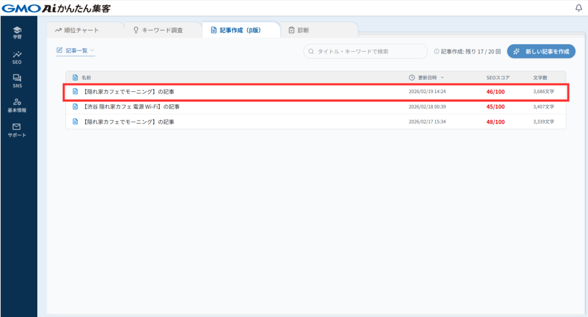Screen dimensions: 588x317
Task: Click the 新しい記事を作成 button
Action: point(541,52)
